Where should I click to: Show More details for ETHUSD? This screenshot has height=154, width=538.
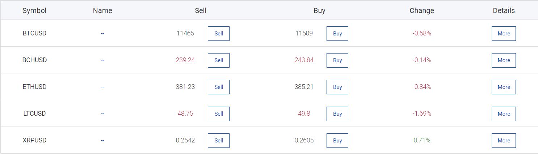504,87
